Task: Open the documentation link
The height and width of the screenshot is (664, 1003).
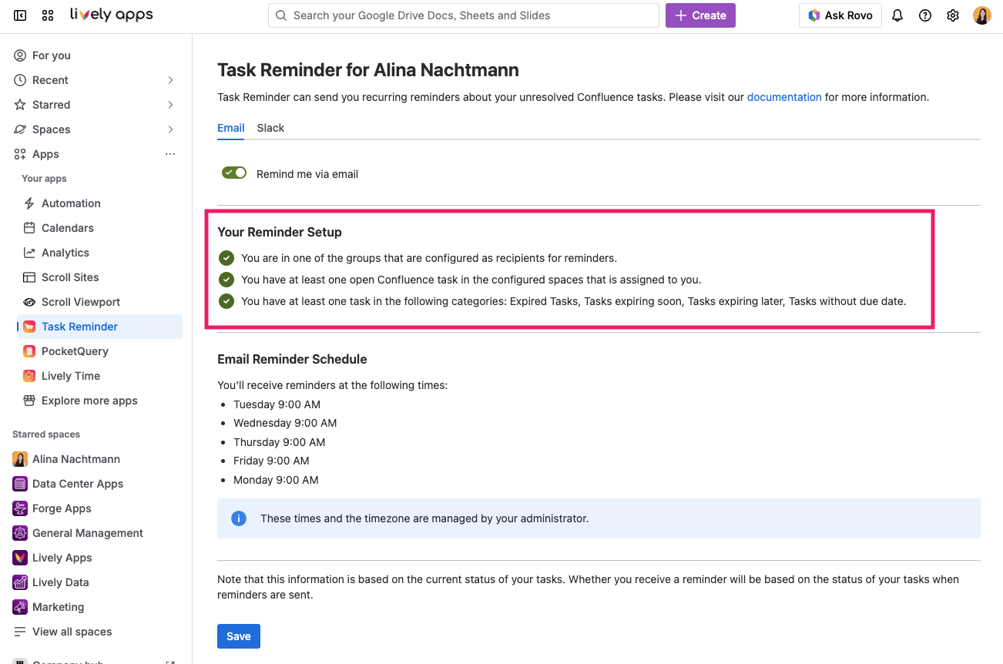Action: (x=784, y=97)
